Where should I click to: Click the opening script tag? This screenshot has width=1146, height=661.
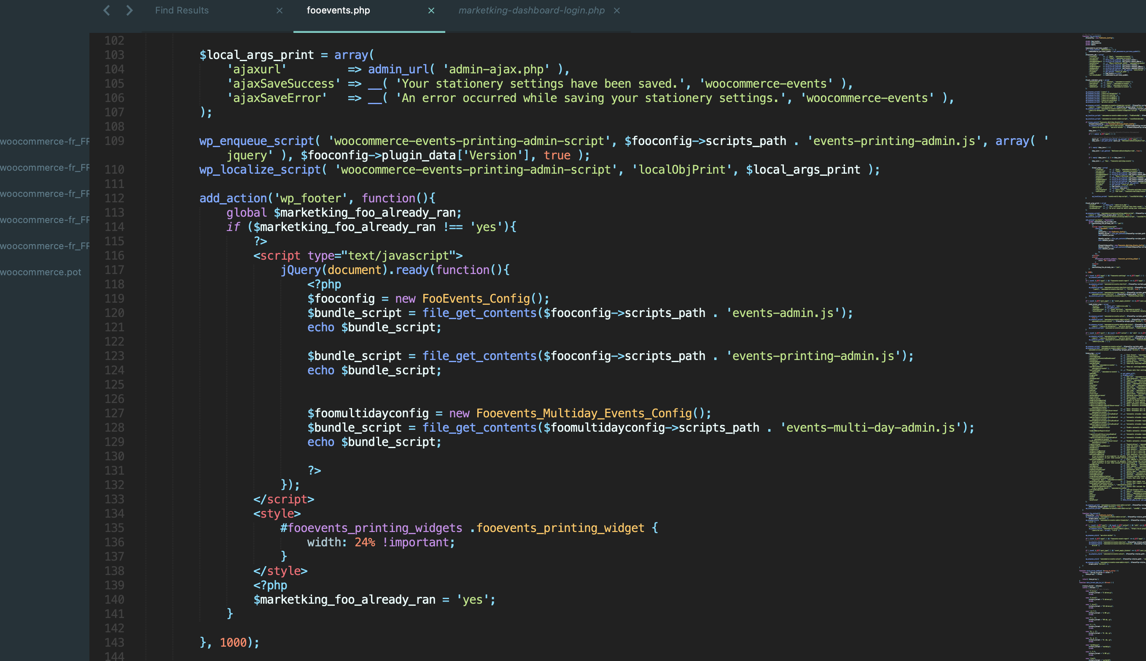358,255
